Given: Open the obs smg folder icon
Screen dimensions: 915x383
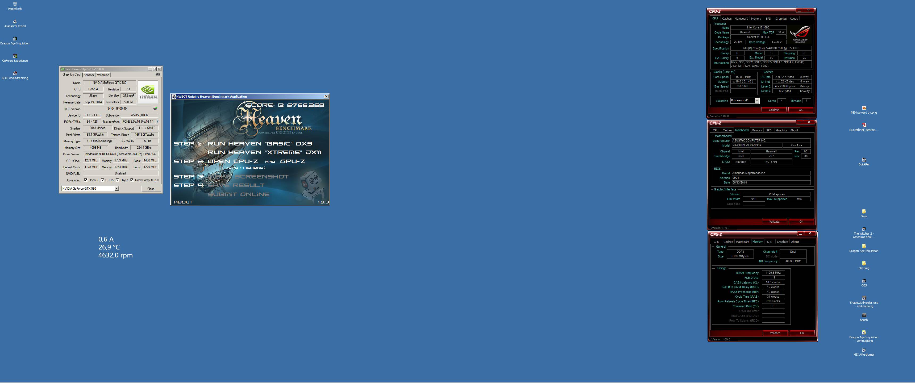Looking at the screenshot, I should tap(864, 264).
